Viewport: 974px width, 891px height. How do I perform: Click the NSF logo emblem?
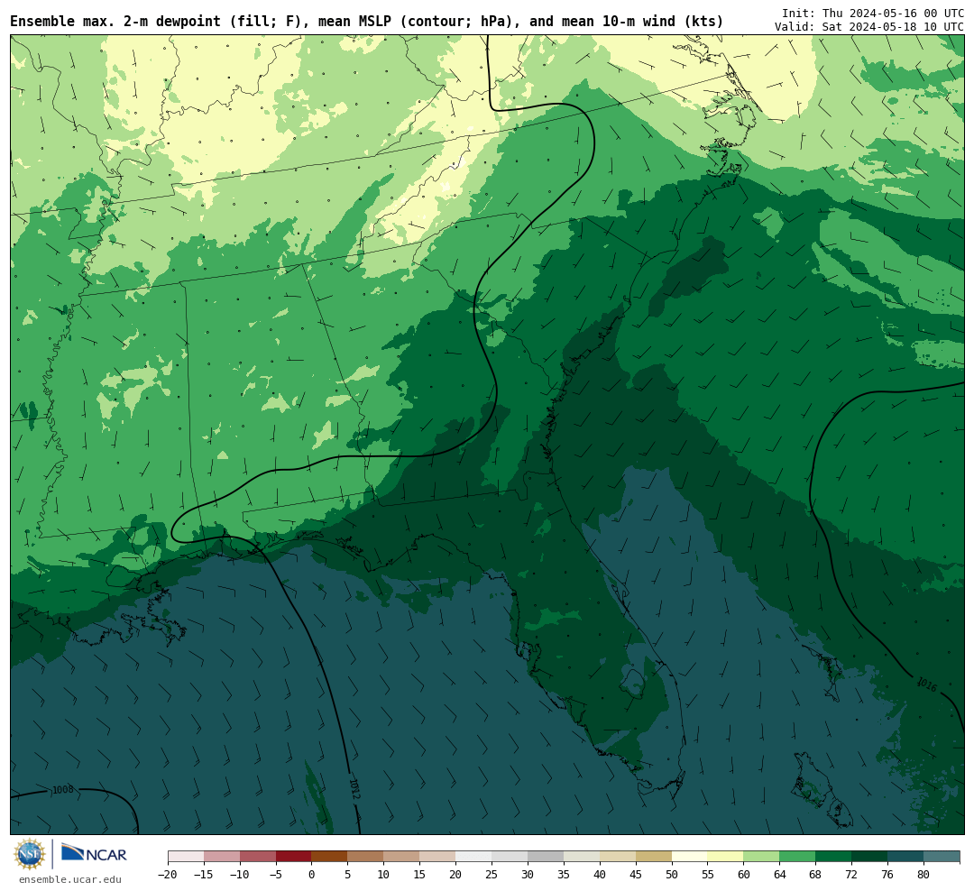[30, 854]
